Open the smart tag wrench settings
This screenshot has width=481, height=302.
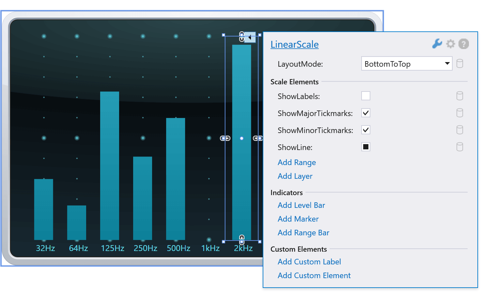click(437, 43)
